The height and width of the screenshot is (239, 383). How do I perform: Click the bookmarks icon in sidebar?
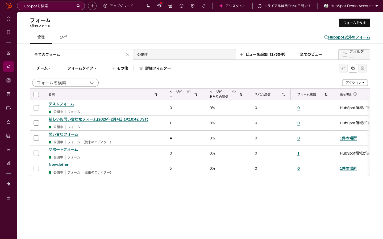[x=9, y=32]
